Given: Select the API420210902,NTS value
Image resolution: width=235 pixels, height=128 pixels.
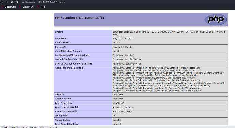Looking at the screenshot, I should (x=123, y=107).
